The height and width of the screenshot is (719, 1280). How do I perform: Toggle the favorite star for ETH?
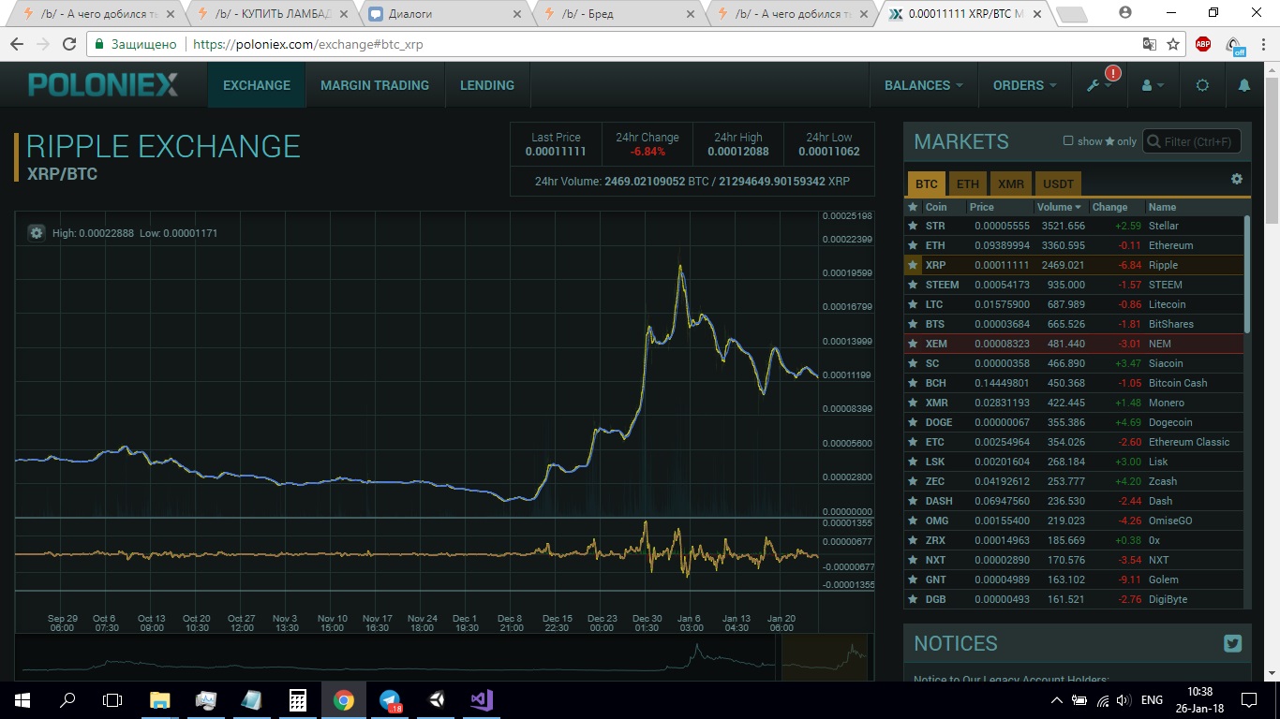(913, 245)
